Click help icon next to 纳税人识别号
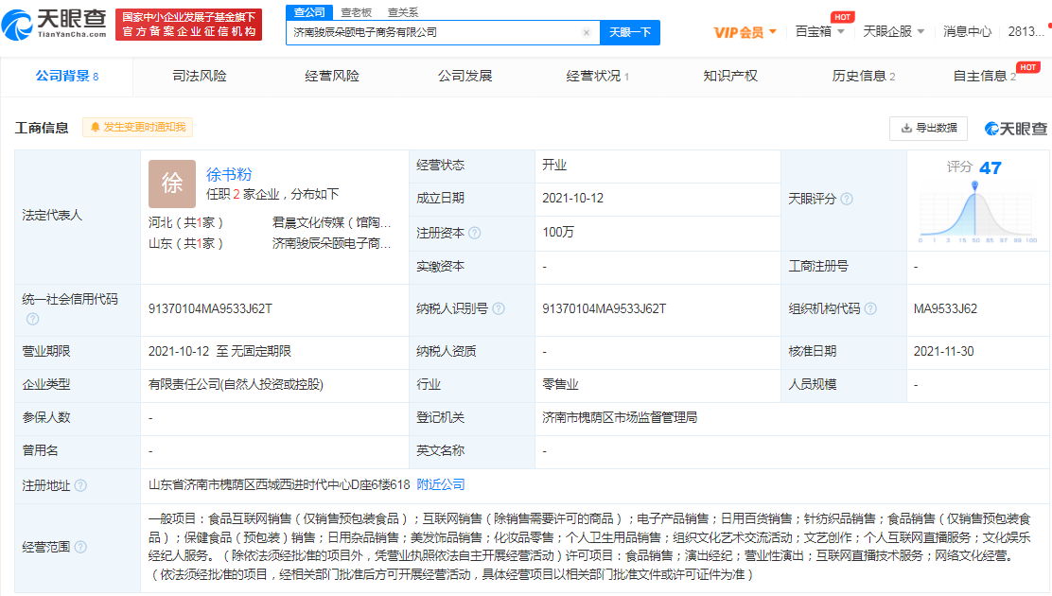The height and width of the screenshot is (596, 1052). pos(499,308)
